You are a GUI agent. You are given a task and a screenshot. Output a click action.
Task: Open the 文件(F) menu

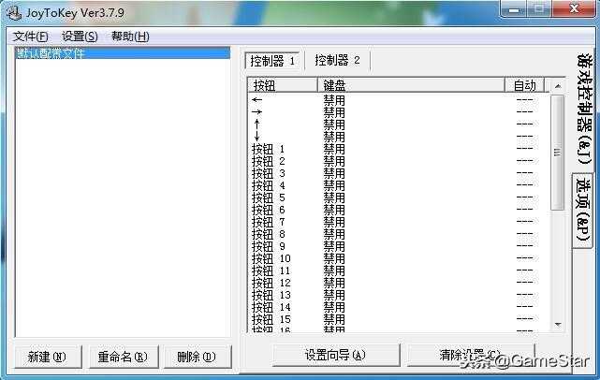coord(31,37)
